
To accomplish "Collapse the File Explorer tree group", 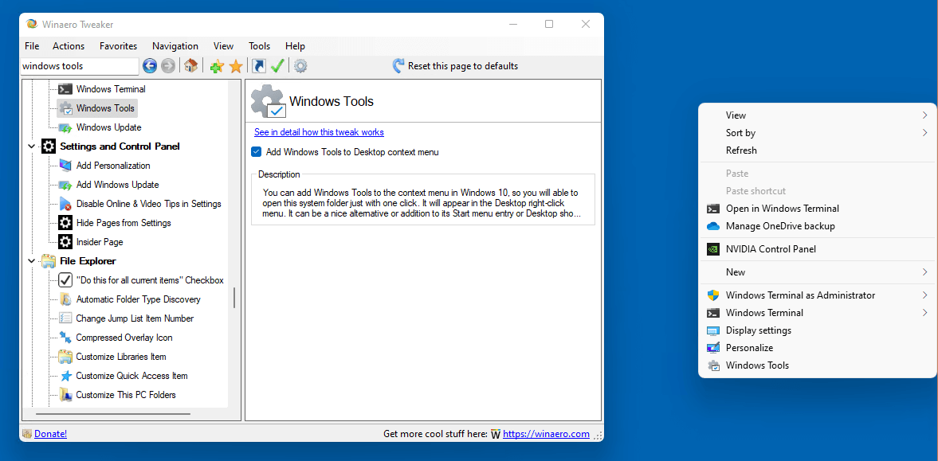I will click(31, 261).
